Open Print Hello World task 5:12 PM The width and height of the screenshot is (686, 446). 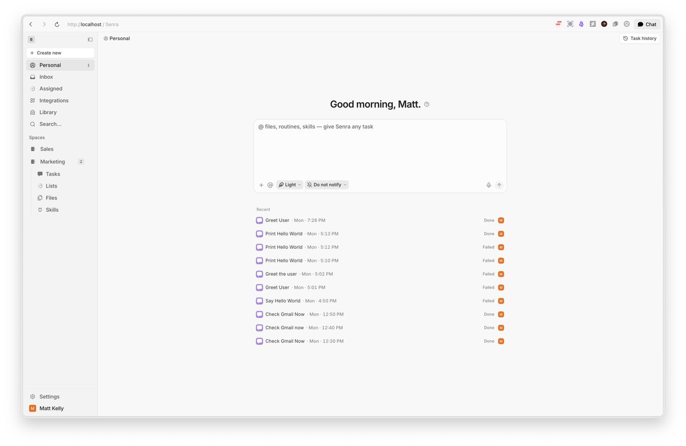click(380, 247)
